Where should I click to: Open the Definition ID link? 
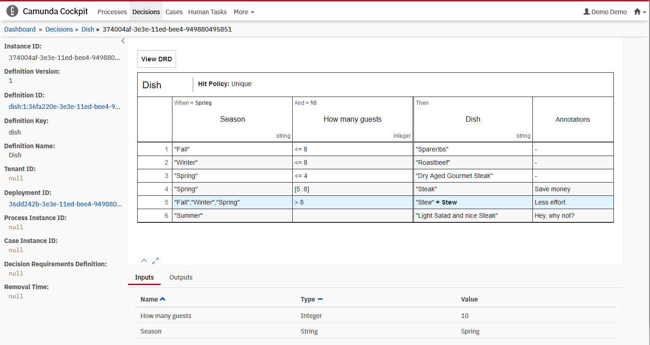click(x=64, y=107)
